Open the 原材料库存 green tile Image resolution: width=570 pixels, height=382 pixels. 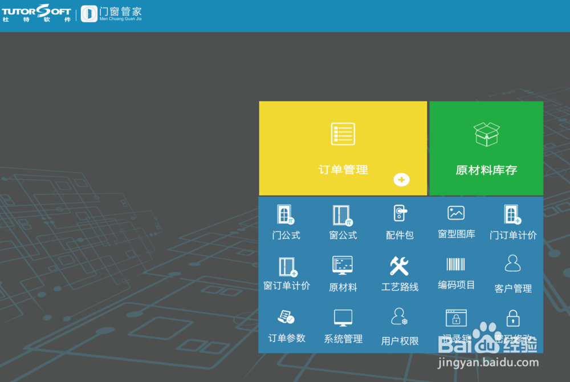click(486, 148)
